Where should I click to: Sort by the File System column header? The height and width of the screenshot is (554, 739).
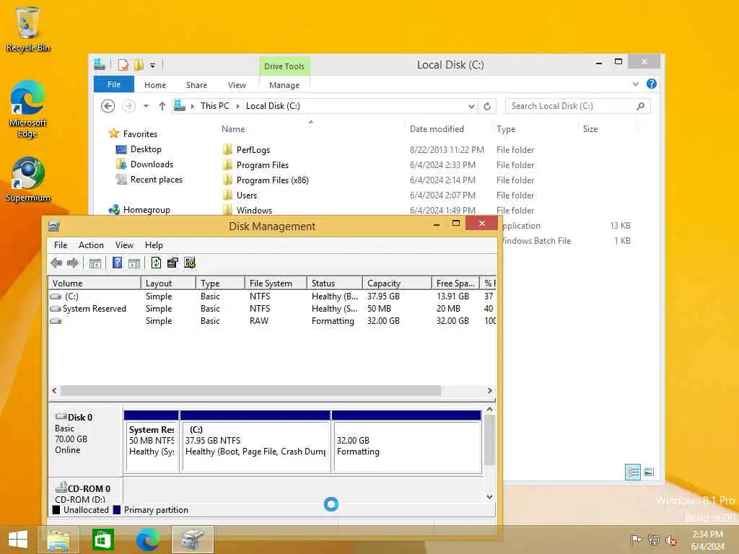click(276, 283)
